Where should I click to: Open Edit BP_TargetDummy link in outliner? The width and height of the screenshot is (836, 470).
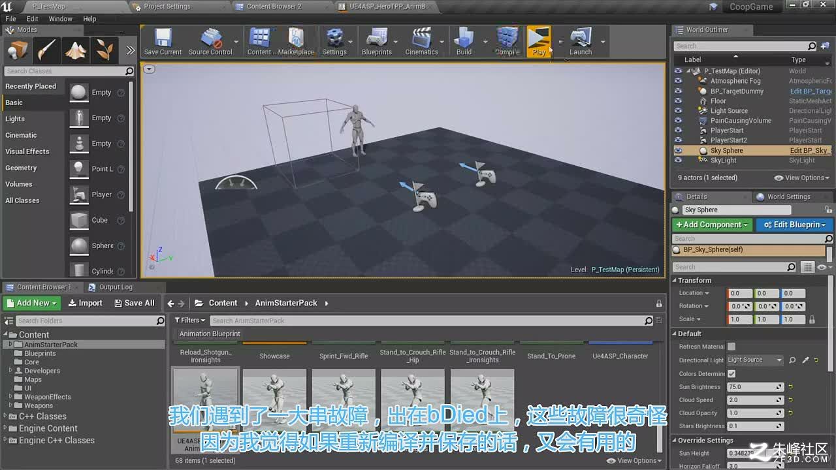(810, 91)
